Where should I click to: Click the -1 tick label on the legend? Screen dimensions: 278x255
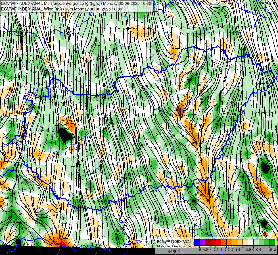[x=243, y=250]
